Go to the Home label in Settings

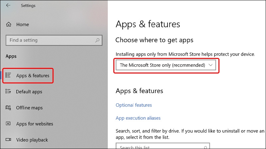23,25
